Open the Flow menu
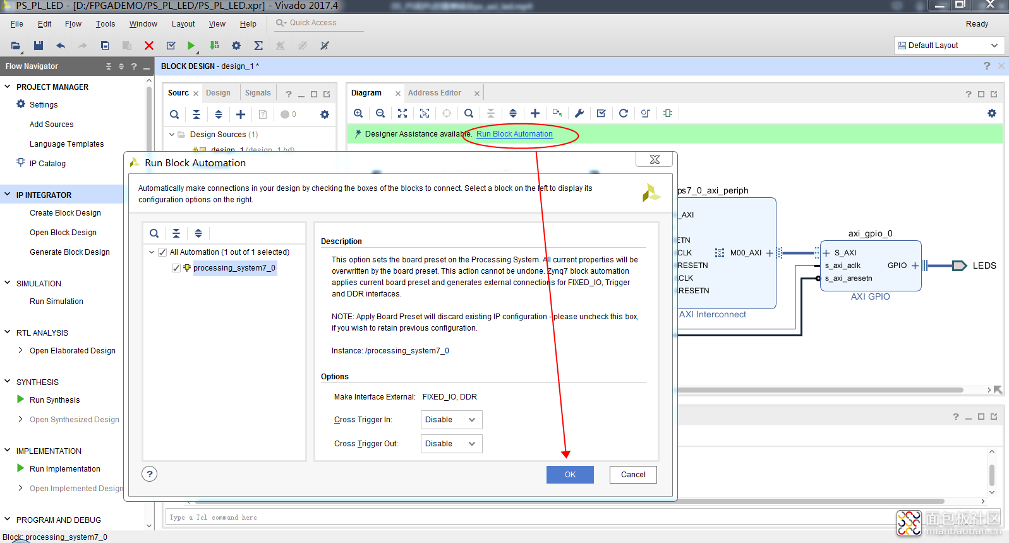Image resolution: width=1009 pixels, height=543 pixels. [73, 24]
